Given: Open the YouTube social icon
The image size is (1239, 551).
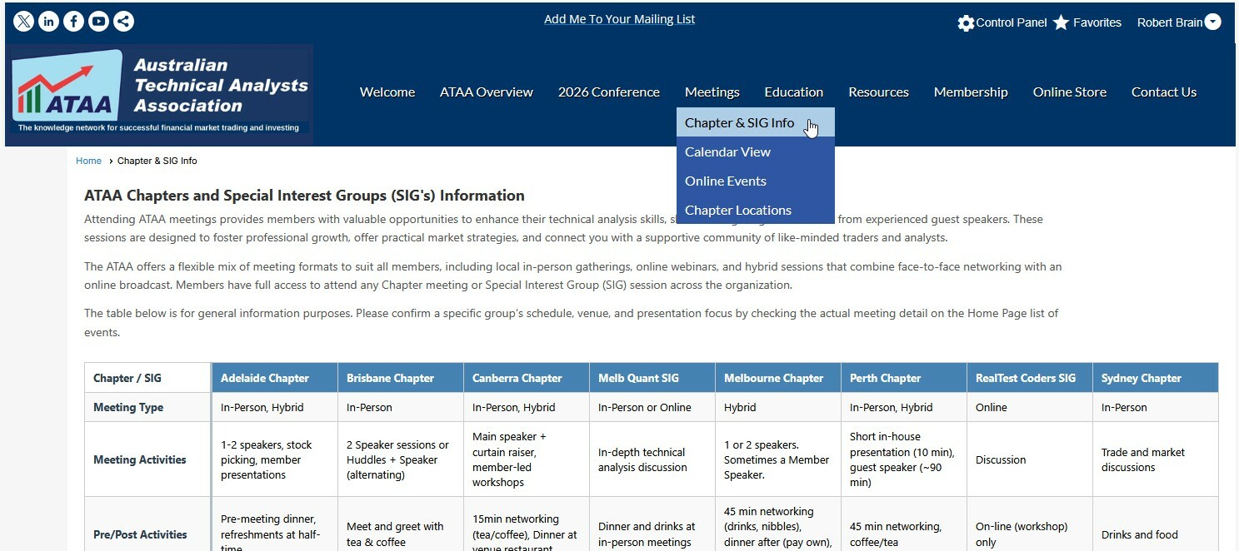Looking at the screenshot, I should click(x=98, y=22).
